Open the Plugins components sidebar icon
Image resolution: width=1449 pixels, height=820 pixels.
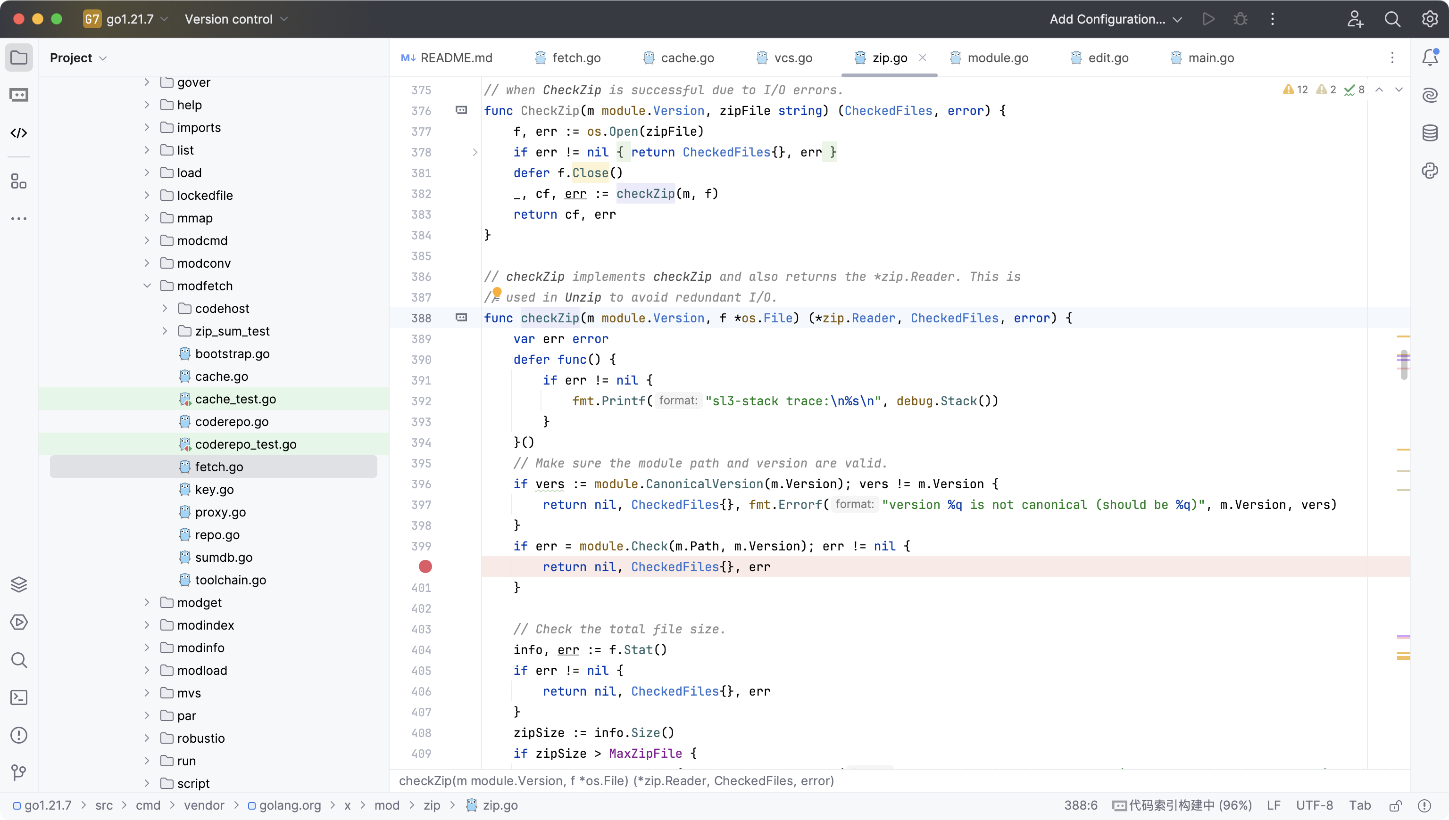coord(18,181)
